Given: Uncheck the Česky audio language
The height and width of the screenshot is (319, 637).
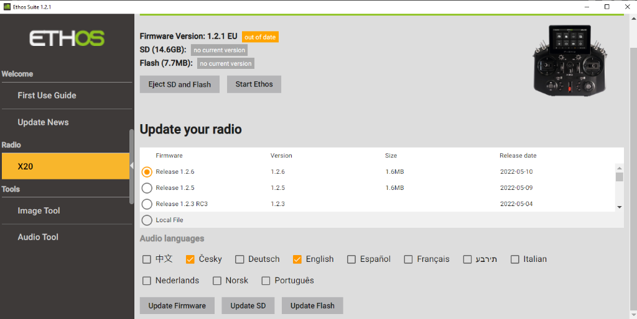Looking at the screenshot, I should [x=190, y=259].
